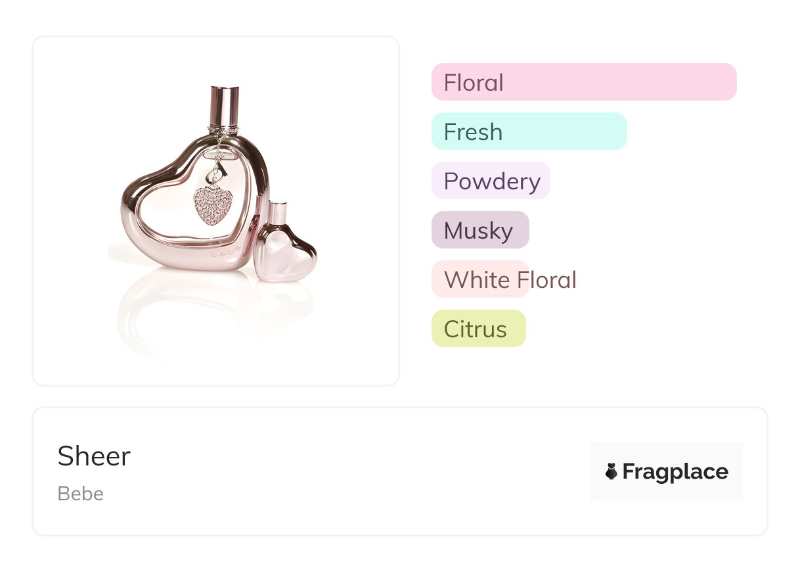The height and width of the screenshot is (568, 800).
Task: Click the engraved bebe text on bottle
Action: [x=225, y=252]
